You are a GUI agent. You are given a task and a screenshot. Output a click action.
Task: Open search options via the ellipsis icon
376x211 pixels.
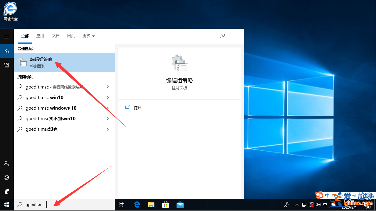234,36
